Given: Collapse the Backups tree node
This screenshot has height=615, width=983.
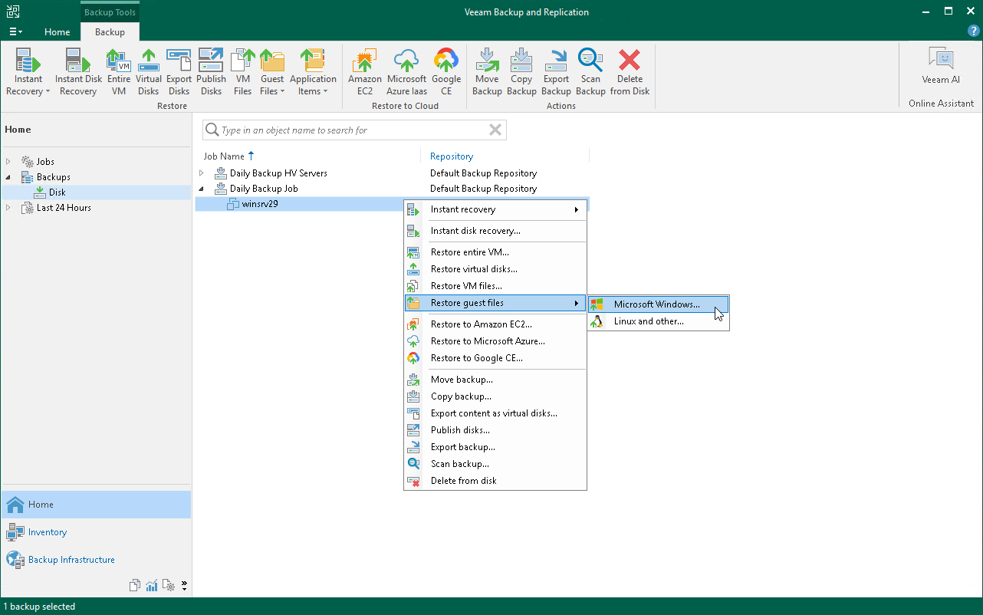Looking at the screenshot, I should pos(8,177).
